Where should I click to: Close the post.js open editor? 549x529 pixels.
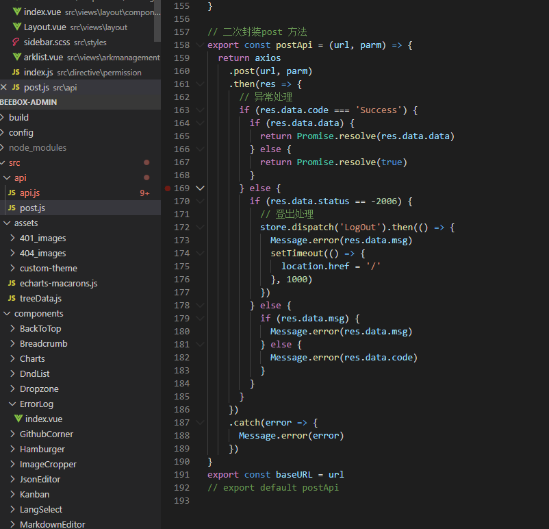coord(4,88)
